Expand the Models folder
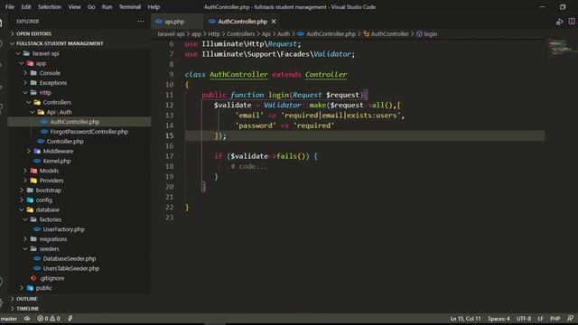 tap(49, 171)
